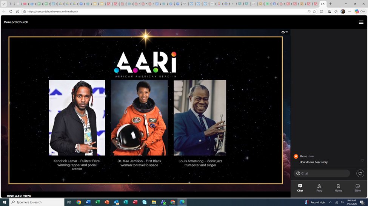The width and height of the screenshot is (368, 206).
Task: Open Word from the taskbar
Action: coord(88,202)
